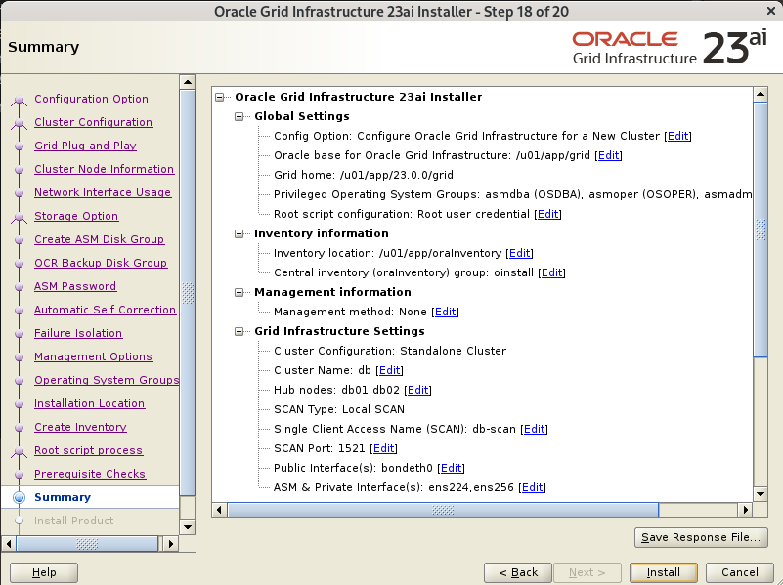
Task: Edit the Cluster Name db
Action: [389, 370]
